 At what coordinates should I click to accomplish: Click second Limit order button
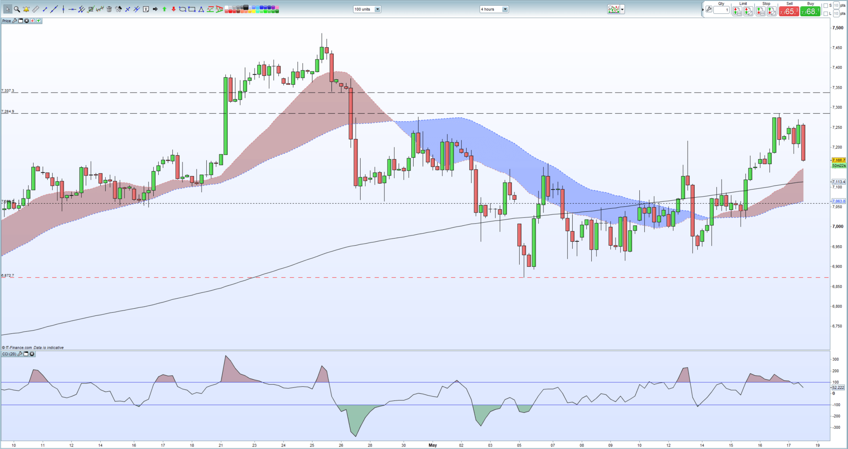tap(748, 11)
